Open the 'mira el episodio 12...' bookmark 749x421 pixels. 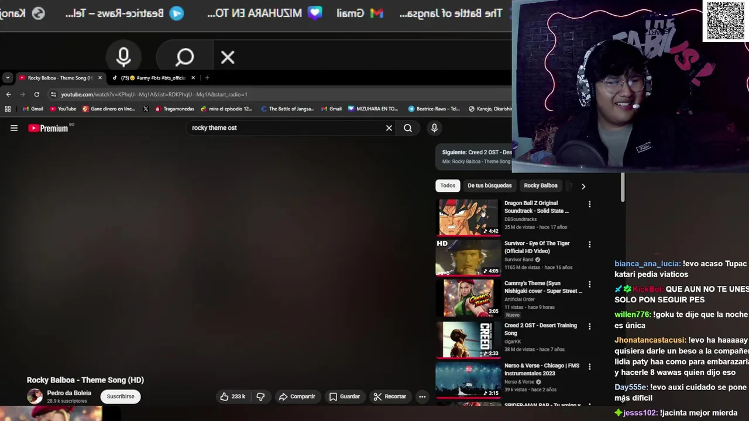click(x=226, y=109)
